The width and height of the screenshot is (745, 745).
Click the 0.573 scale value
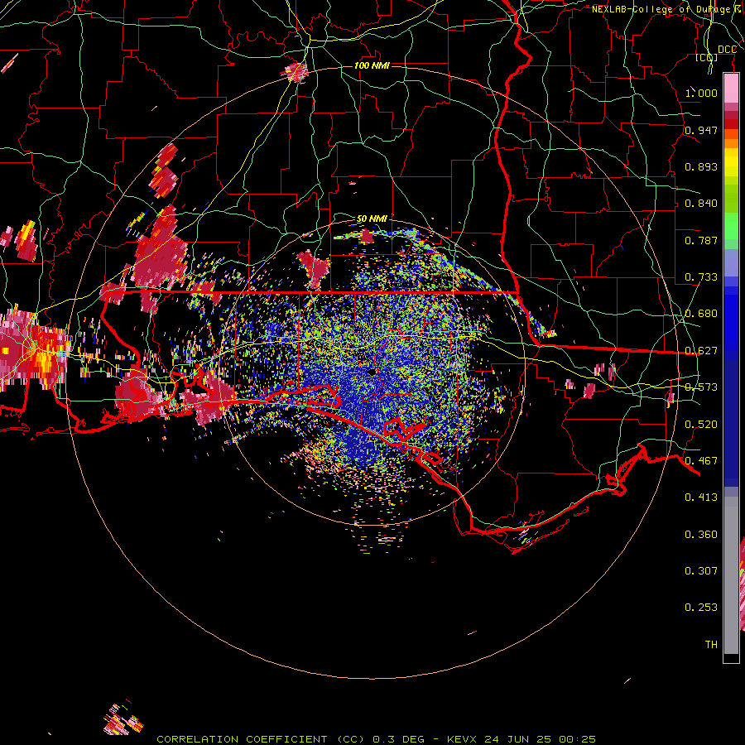(x=701, y=387)
